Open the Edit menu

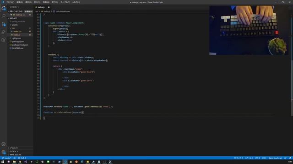coord(20,2)
